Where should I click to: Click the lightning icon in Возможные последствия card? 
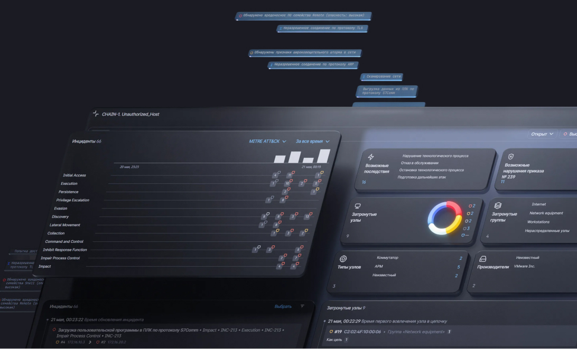tap(371, 157)
